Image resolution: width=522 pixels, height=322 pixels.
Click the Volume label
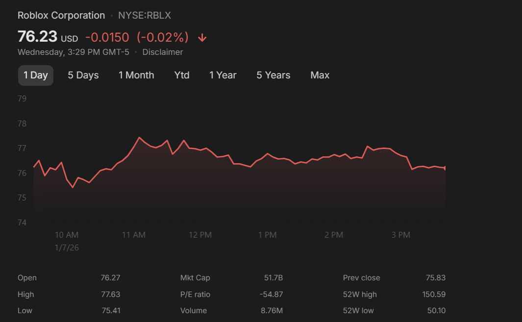(194, 311)
